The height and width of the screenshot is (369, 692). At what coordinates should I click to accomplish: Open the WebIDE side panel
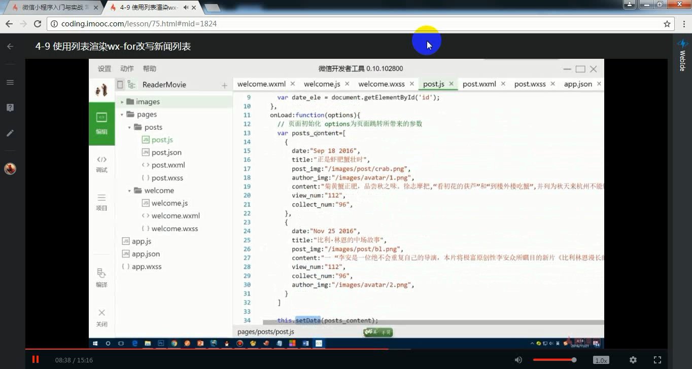click(682, 55)
